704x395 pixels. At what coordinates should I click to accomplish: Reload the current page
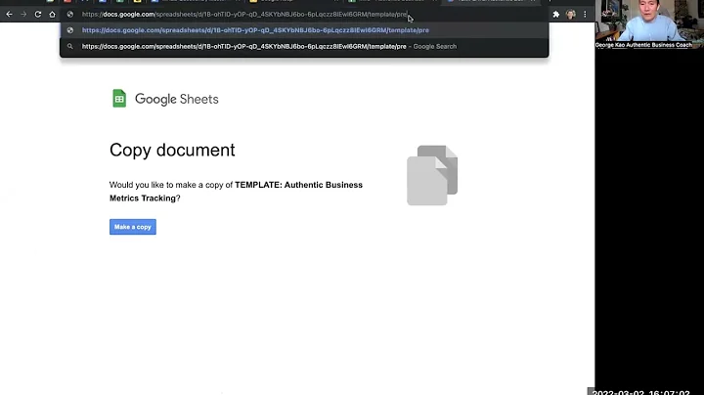pos(38,15)
